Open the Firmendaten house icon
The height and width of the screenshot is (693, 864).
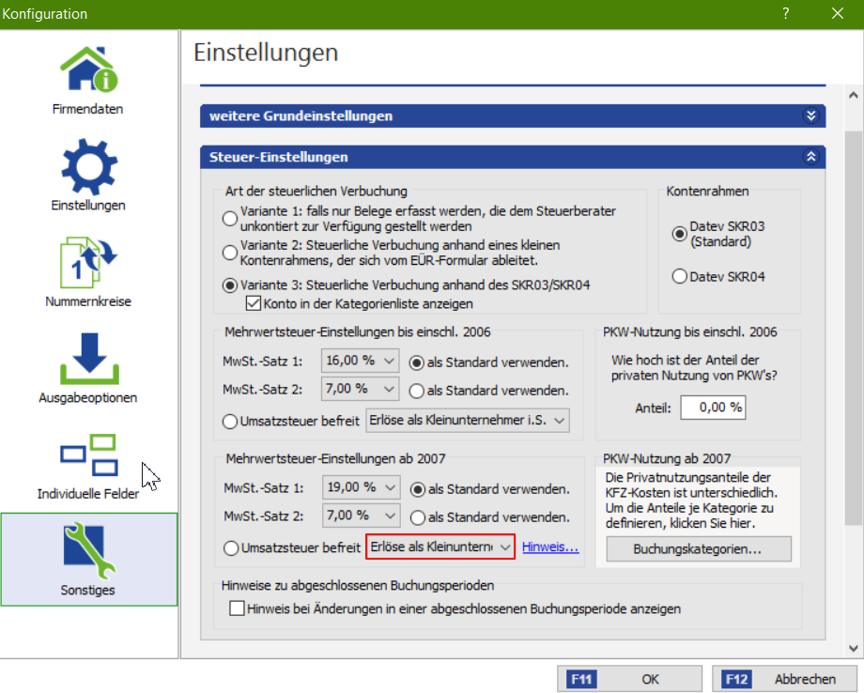(89, 69)
